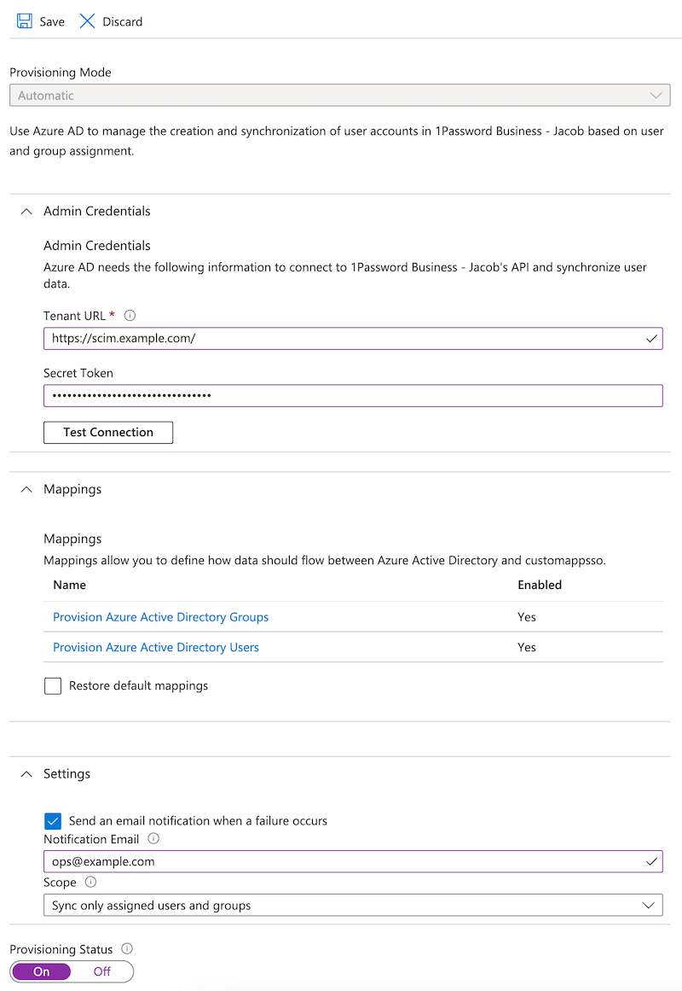Collapse the Settings section

26,773
